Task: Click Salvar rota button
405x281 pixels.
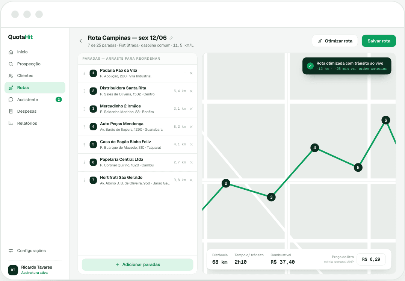Action: (x=379, y=41)
